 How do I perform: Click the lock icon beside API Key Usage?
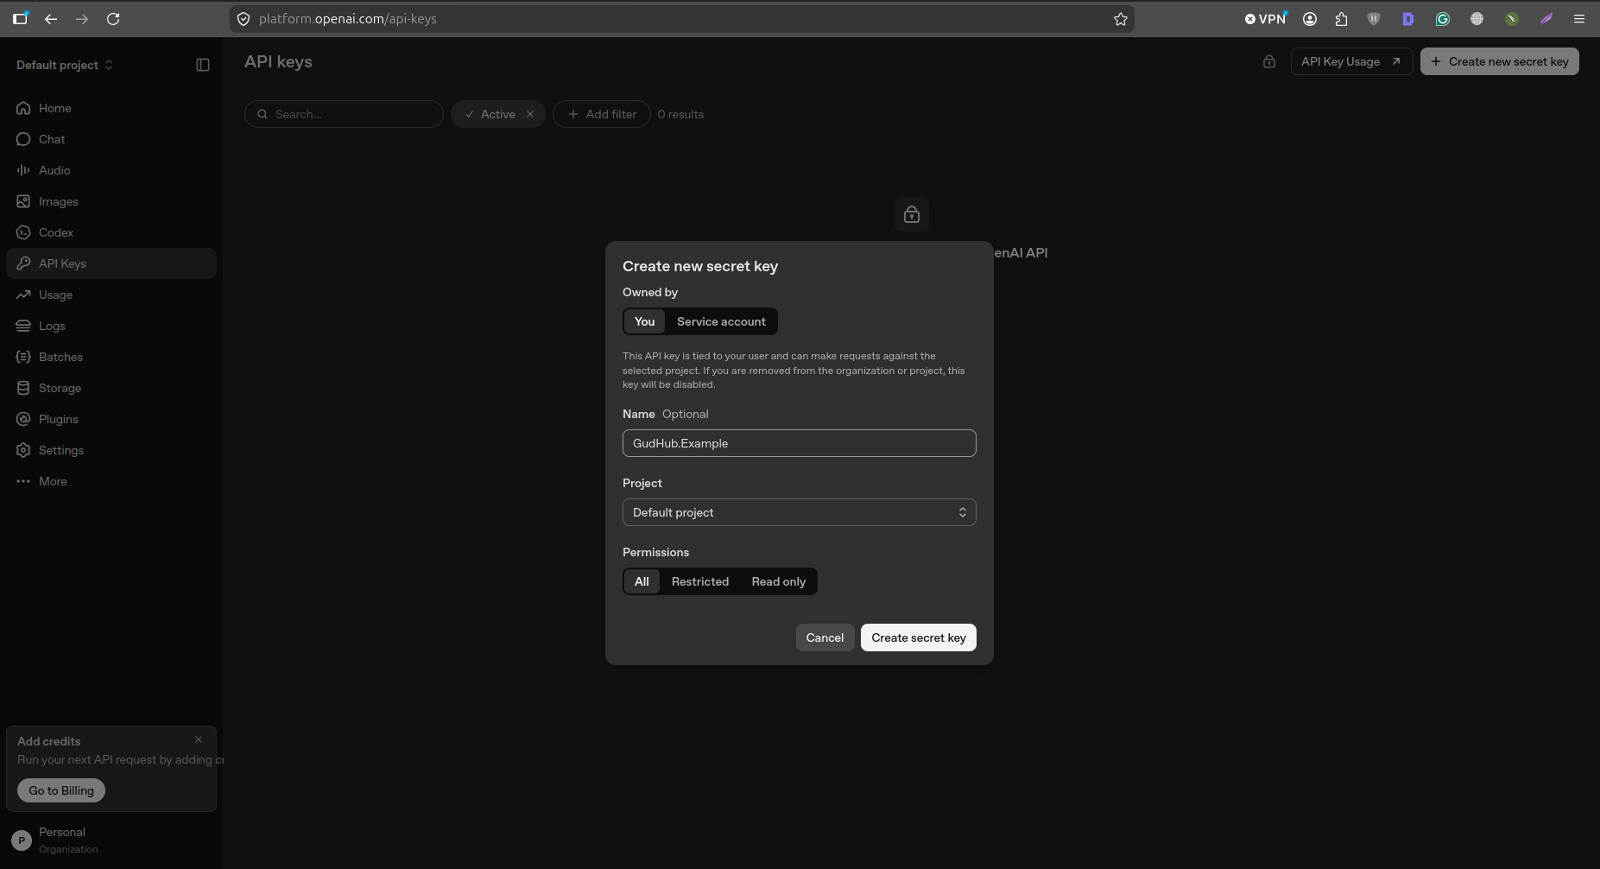click(x=1269, y=61)
